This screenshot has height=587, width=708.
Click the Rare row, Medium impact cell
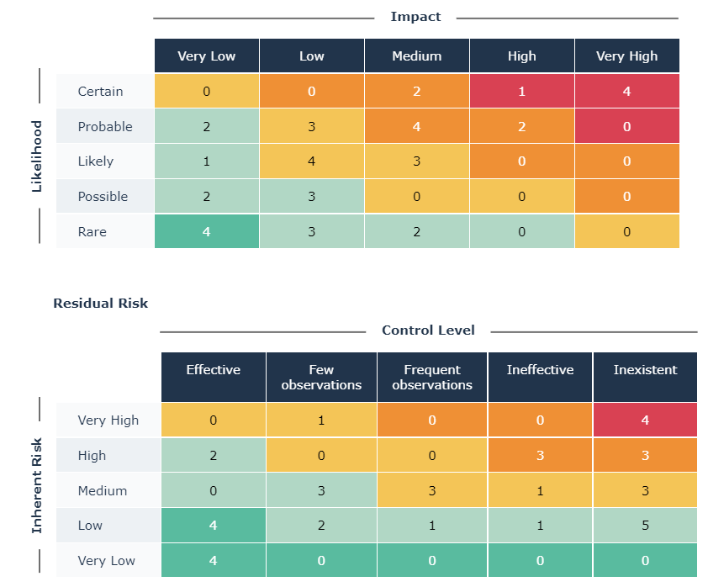[417, 231]
